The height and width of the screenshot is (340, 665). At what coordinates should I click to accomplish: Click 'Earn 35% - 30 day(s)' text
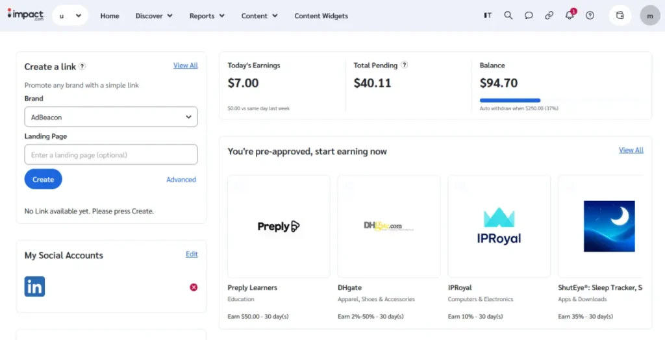tap(586, 316)
